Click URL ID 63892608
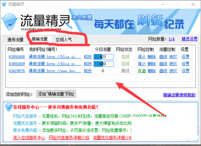This screenshot has width=201, height=146. 17,57
